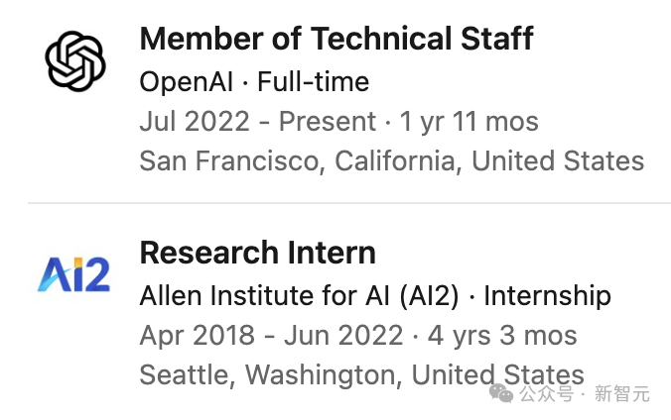
Task: Open the Member of Technical Staff title
Action: (336, 39)
